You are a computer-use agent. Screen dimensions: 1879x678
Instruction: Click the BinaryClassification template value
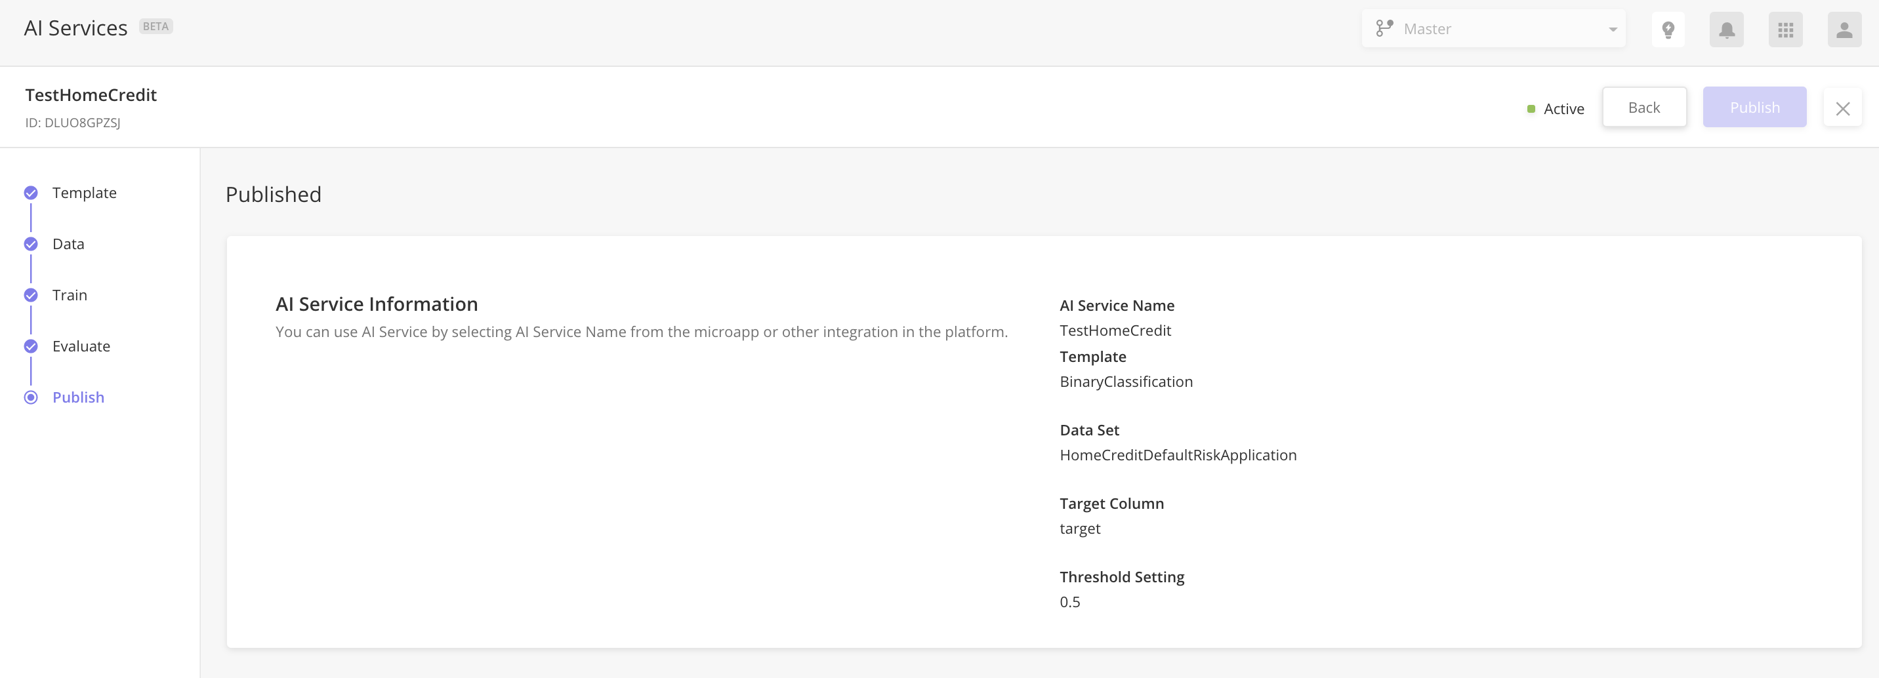[1126, 381]
